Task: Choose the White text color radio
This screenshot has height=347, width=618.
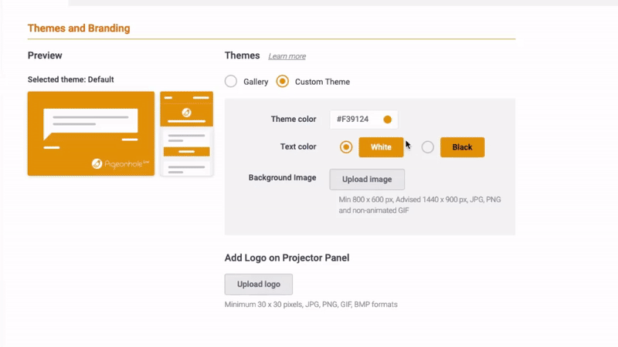Action: pyautogui.click(x=346, y=147)
